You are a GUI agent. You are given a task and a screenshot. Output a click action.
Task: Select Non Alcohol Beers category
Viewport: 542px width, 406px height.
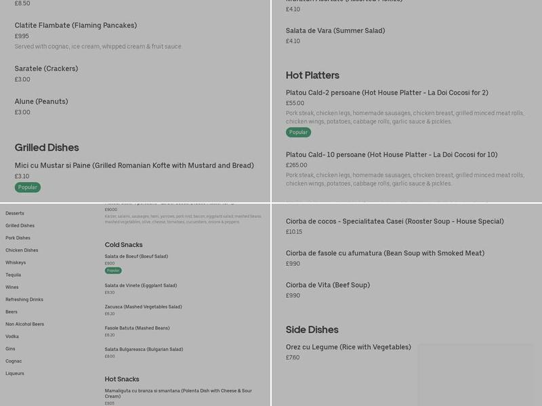25,324
